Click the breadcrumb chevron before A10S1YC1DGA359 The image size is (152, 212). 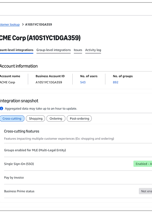tap(23, 25)
